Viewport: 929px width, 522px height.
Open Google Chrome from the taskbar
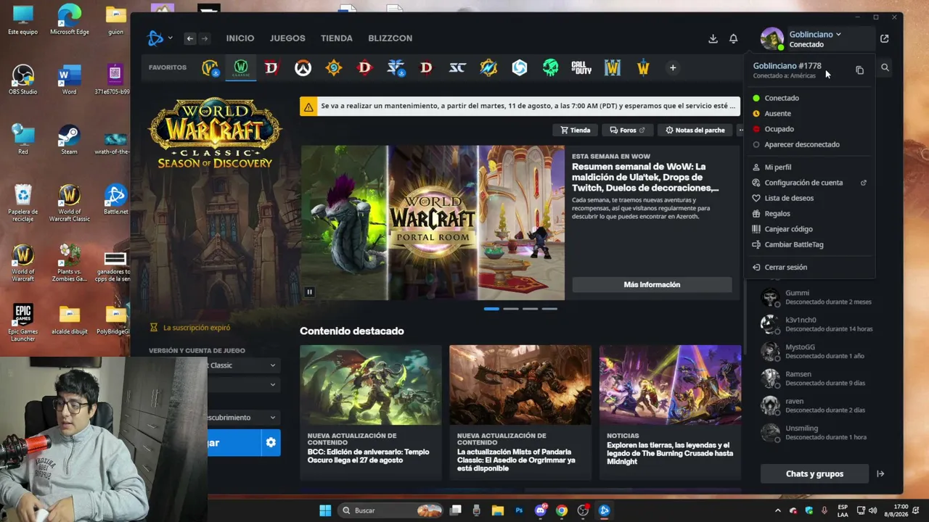tap(561, 510)
